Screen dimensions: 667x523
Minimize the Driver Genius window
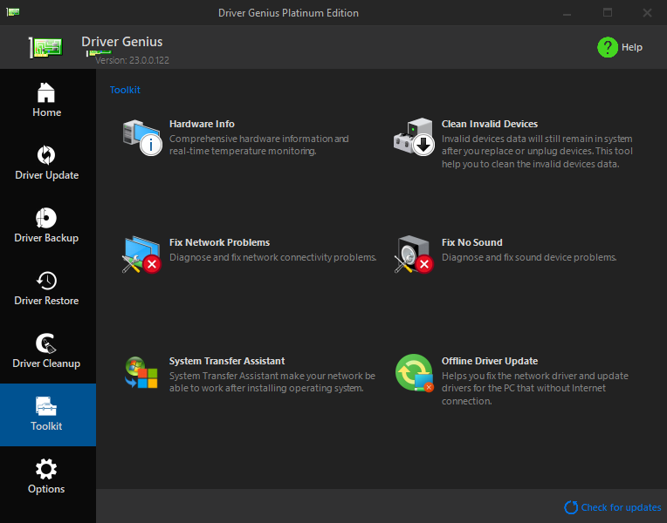567,13
